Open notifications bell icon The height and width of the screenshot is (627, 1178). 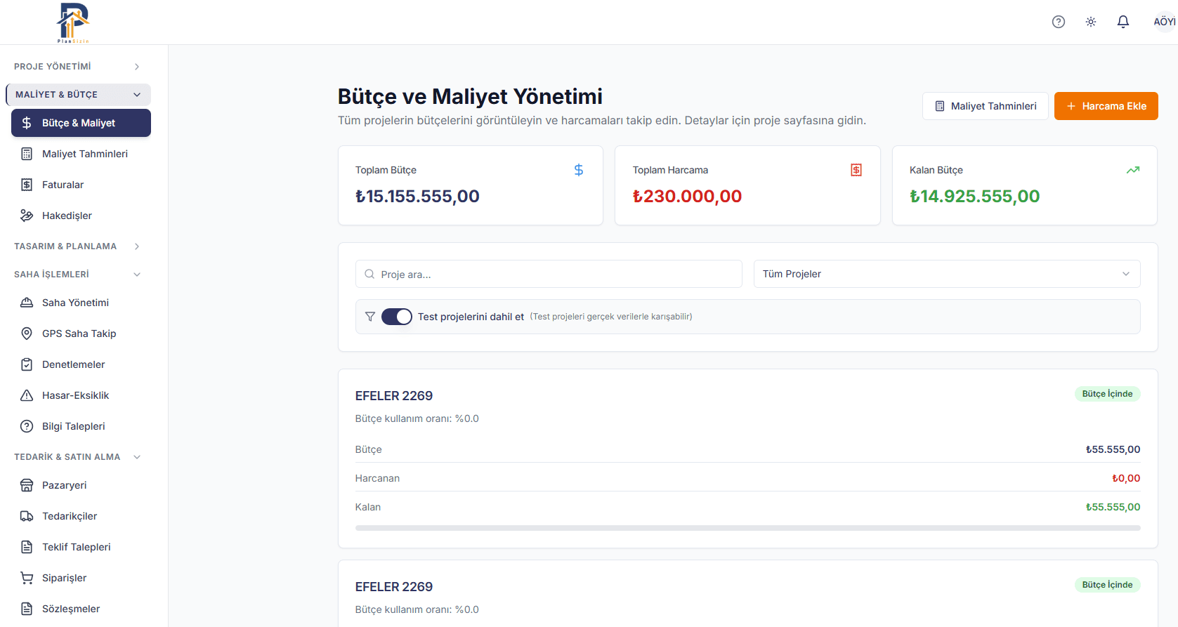1123,22
